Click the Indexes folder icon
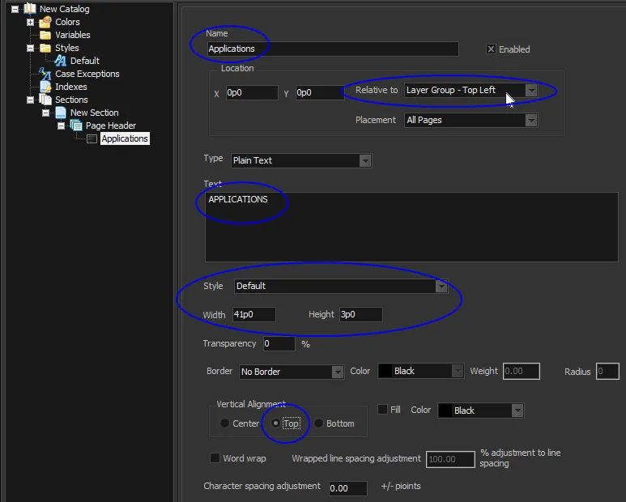The width and height of the screenshot is (626, 502). [x=45, y=87]
